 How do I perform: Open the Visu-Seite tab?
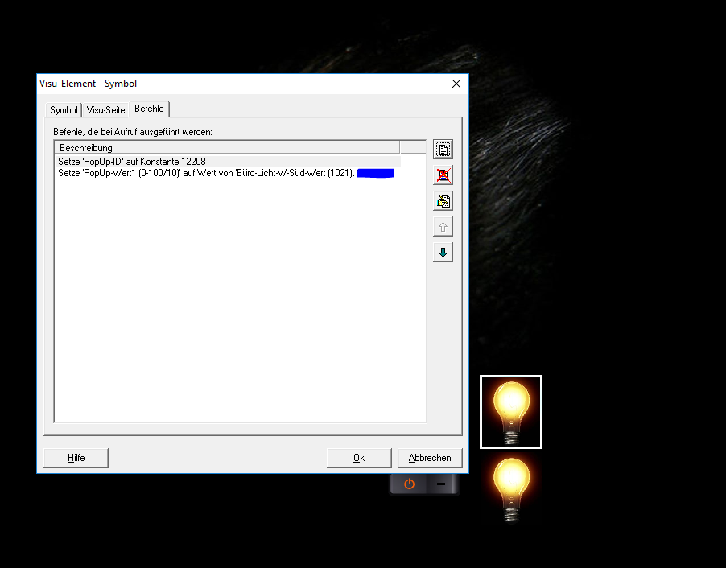(x=105, y=110)
